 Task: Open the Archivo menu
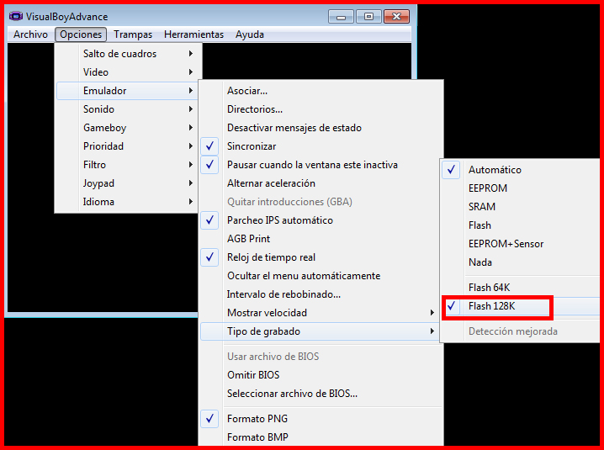(x=30, y=34)
